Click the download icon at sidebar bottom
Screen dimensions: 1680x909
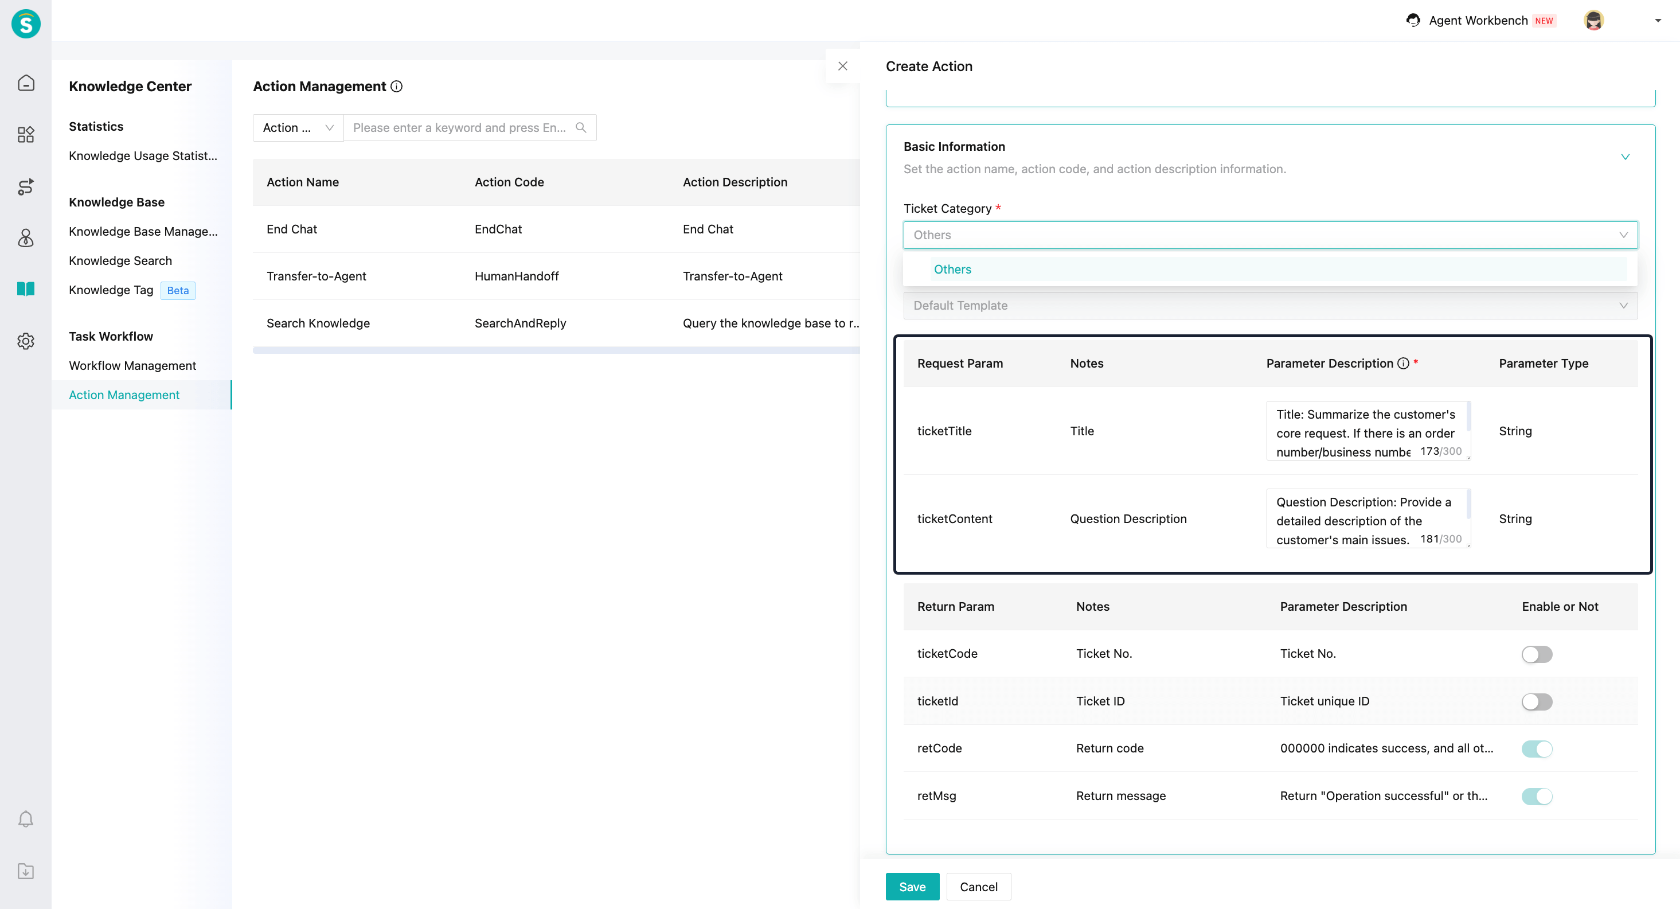click(25, 871)
